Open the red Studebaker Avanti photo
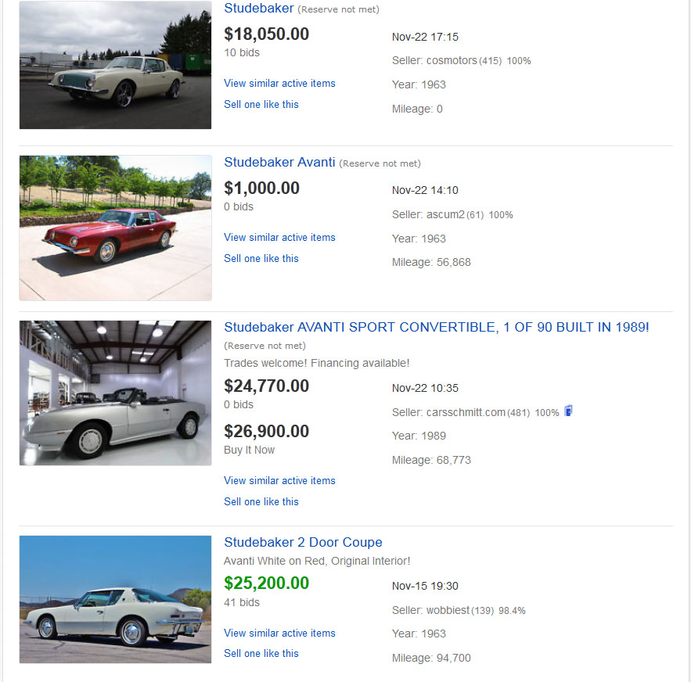The image size is (691, 682). [115, 228]
